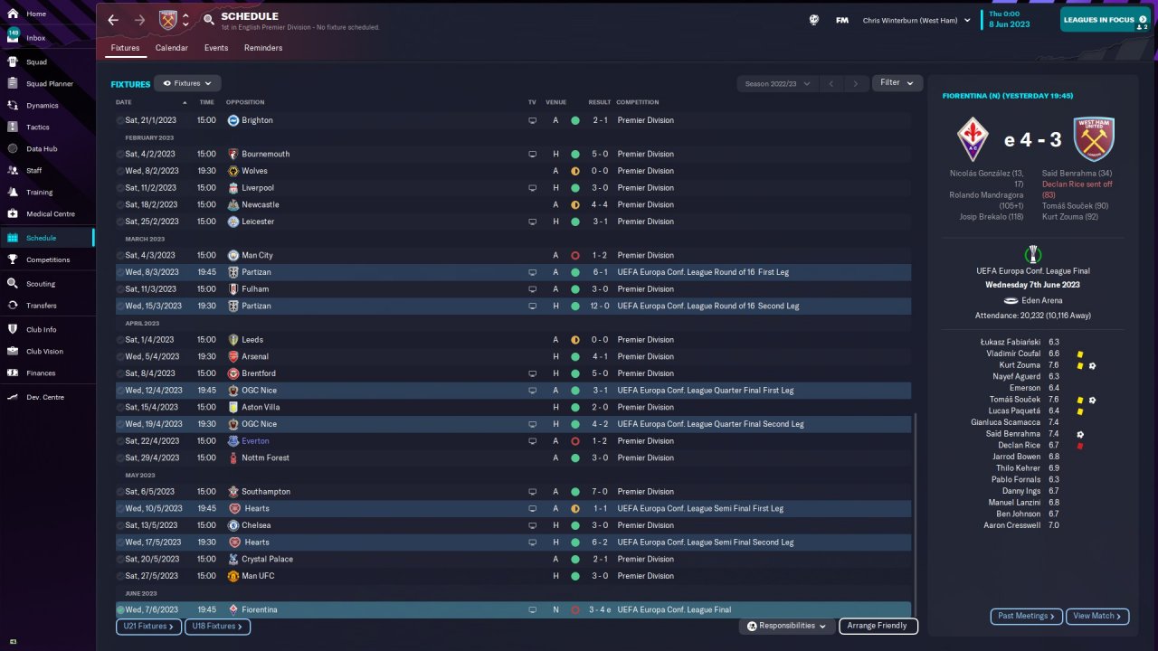Open the help globe icon

tap(814, 20)
